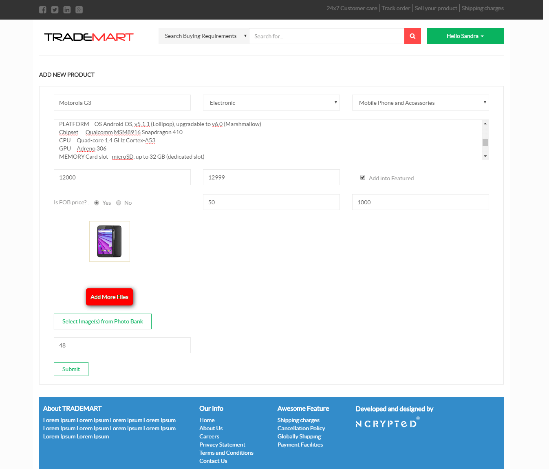Select Yes for FOB price
This screenshot has width=549, height=469.
point(97,203)
